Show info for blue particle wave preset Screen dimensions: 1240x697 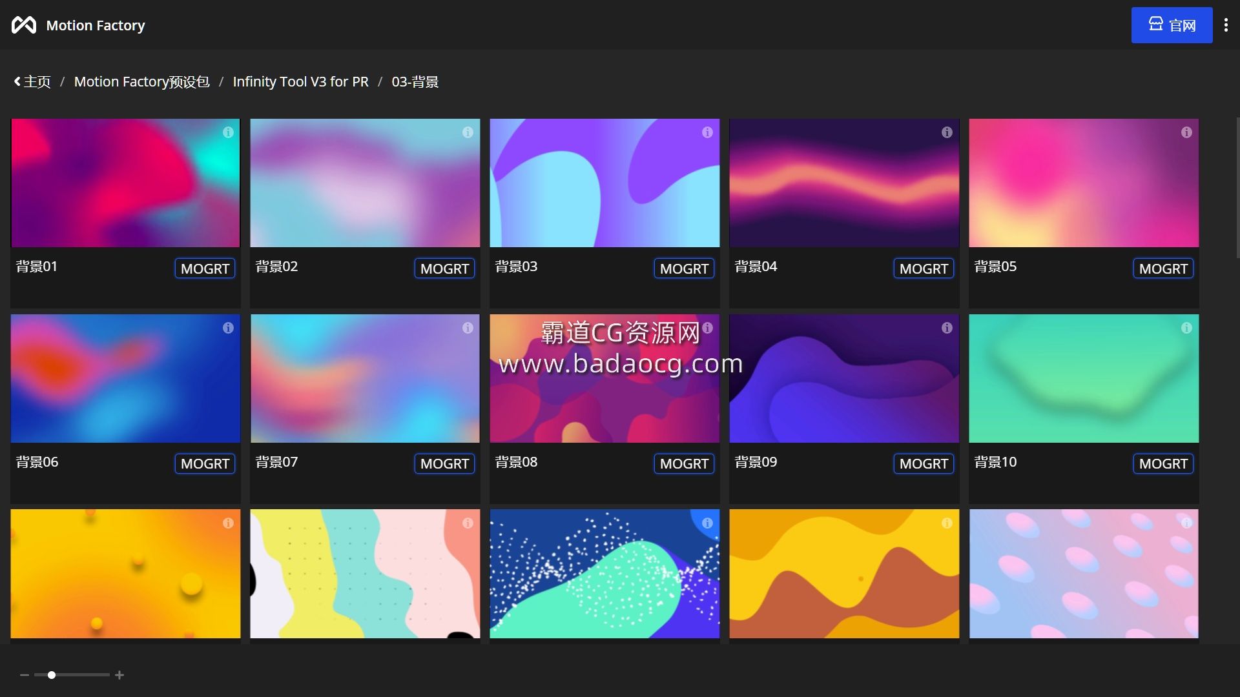click(x=707, y=523)
